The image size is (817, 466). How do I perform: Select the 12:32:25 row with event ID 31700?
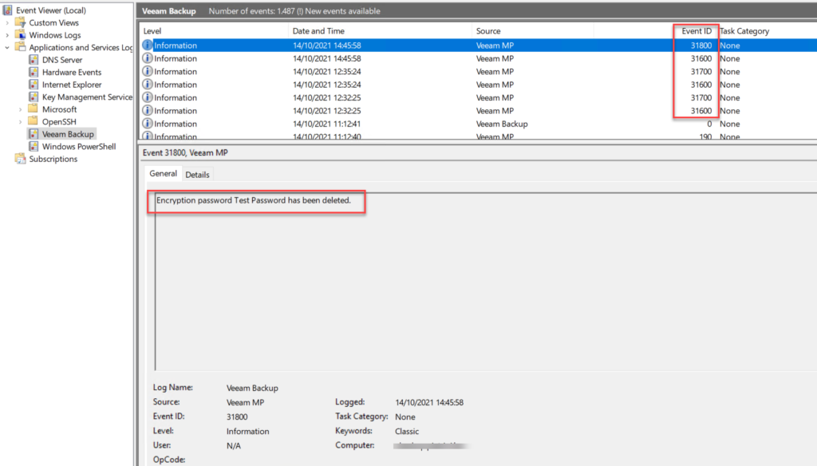(478, 97)
